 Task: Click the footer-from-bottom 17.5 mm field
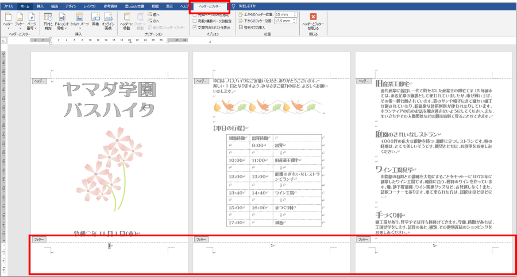[x=284, y=21]
